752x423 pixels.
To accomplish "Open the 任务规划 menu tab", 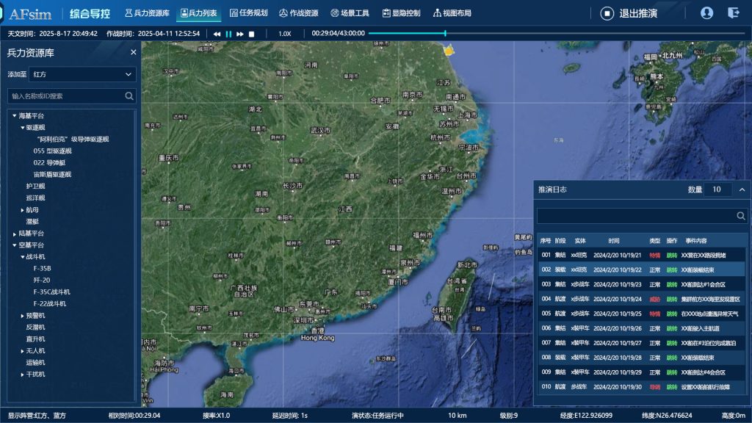I will click(248, 13).
